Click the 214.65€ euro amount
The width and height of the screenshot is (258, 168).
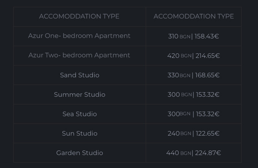click(208, 56)
